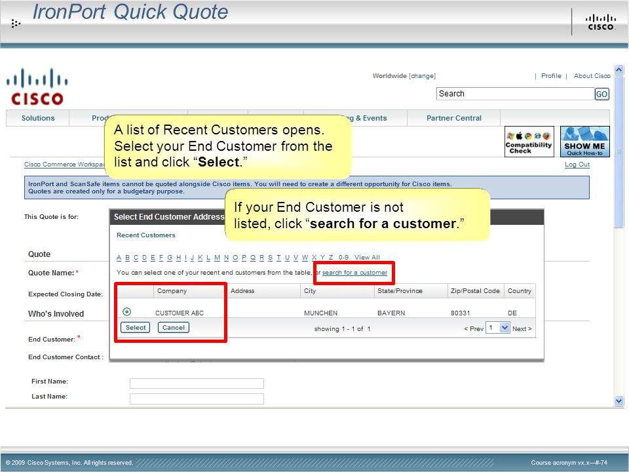Open the Cisco Commerce Workspace breadcrumb link
Screen dimensions: 629x472
pyautogui.click(x=64, y=165)
